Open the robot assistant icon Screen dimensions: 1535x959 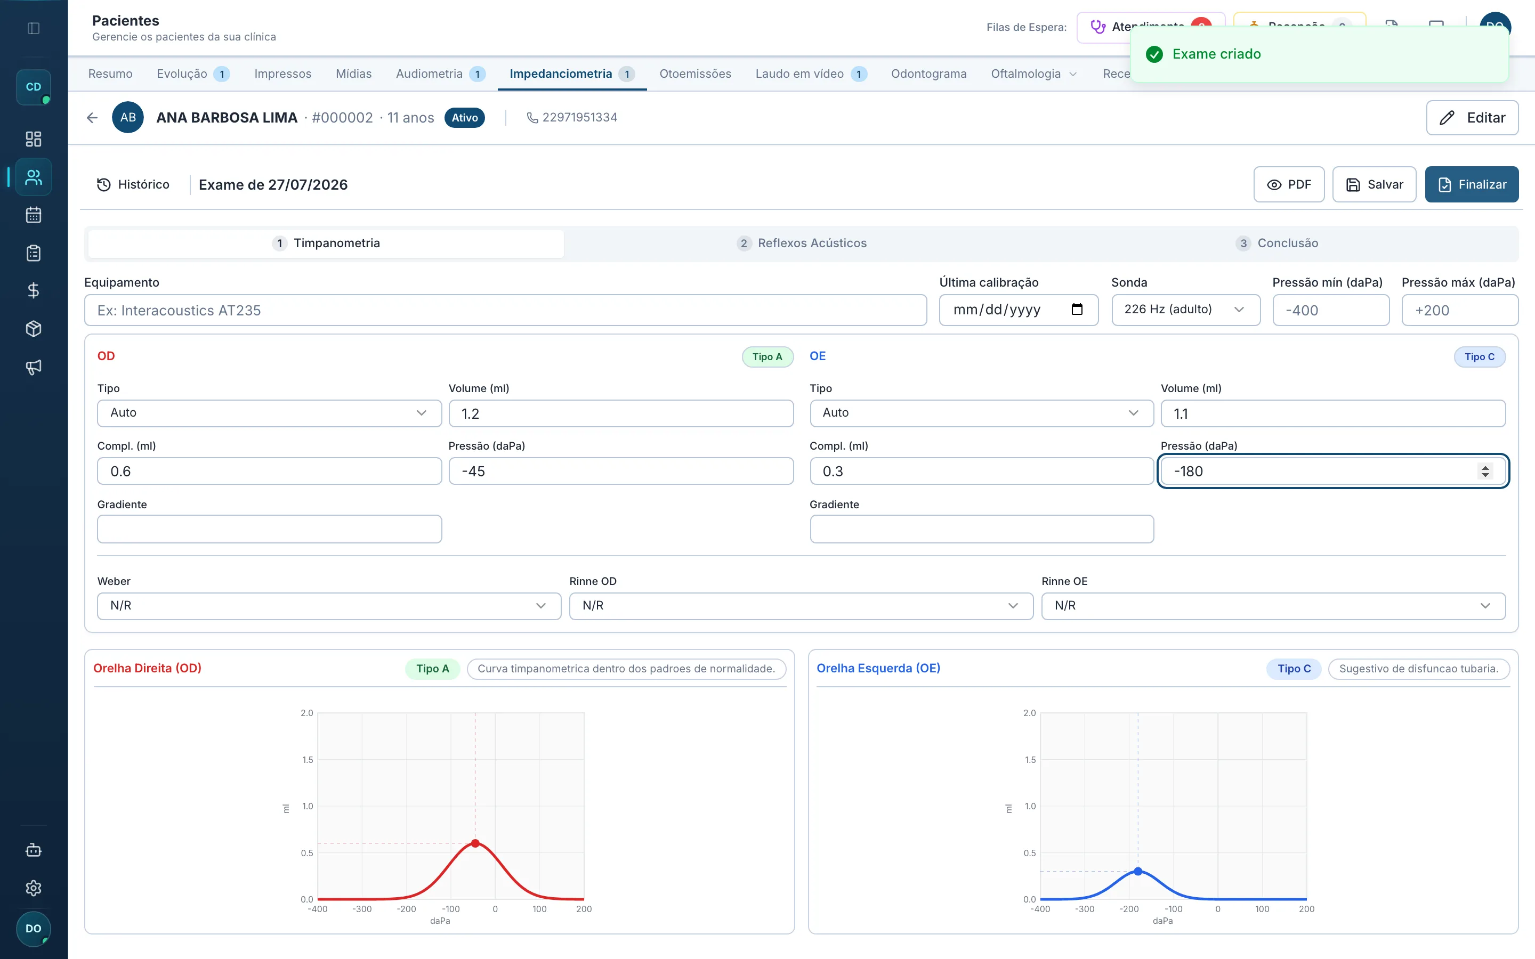coord(34,850)
